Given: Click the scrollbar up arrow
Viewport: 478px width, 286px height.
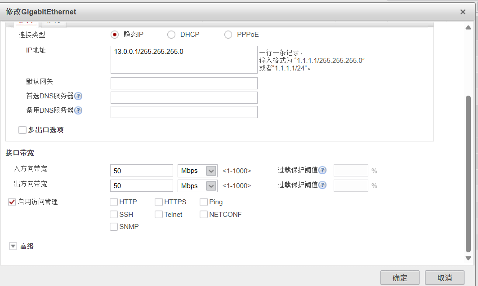Looking at the screenshot, I should coord(468,28).
